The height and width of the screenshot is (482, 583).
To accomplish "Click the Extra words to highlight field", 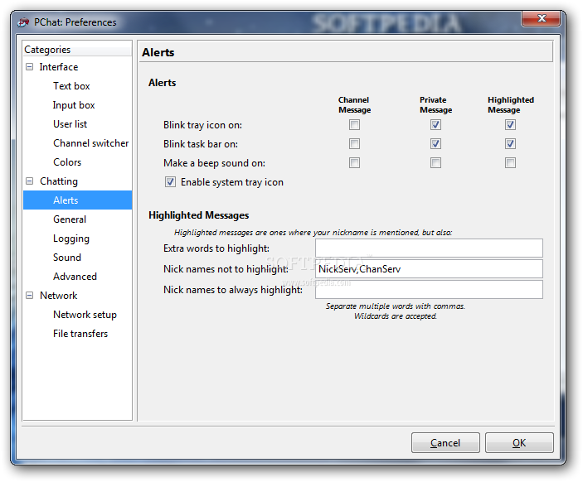I will [x=429, y=248].
